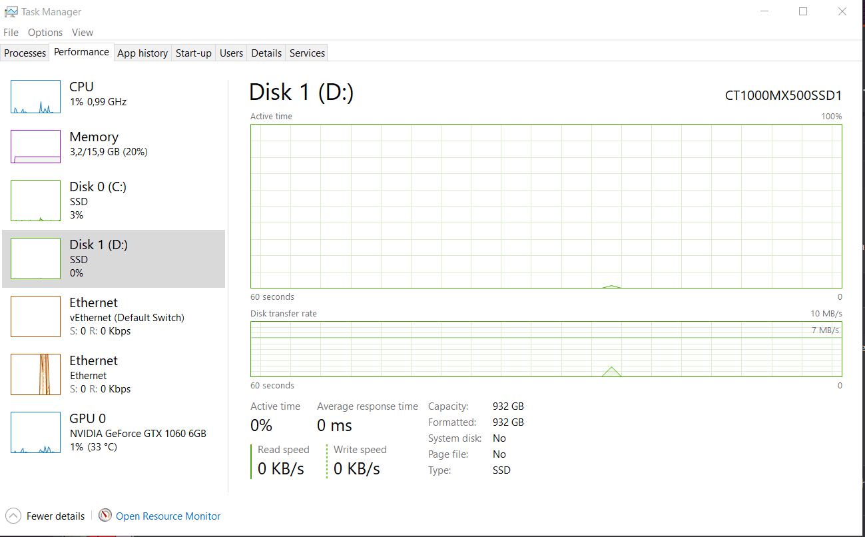Switch to the Processes tab
865x537 pixels.
point(25,53)
